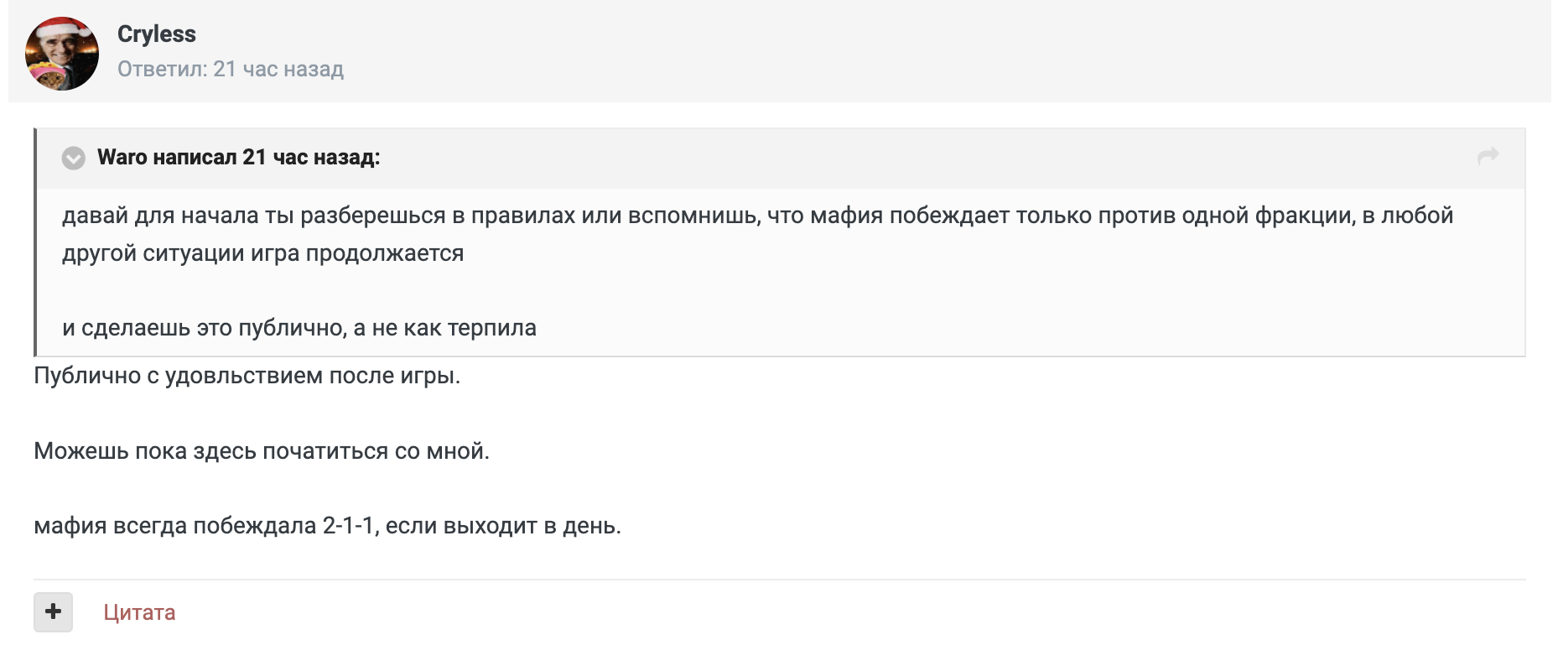The width and height of the screenshot is (1558, 671).
Task: Click the jump-to-original-post arrow icon
Action: pyautogui.click(x=1488, y=156)
